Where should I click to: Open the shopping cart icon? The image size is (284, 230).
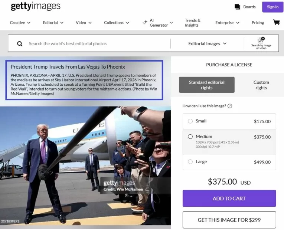pyautogui.click(x=277, y=22)
